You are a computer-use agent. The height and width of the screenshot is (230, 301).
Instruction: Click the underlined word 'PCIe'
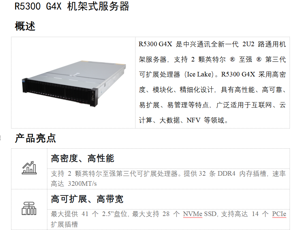pyautogui.click(x=279, y=214)
